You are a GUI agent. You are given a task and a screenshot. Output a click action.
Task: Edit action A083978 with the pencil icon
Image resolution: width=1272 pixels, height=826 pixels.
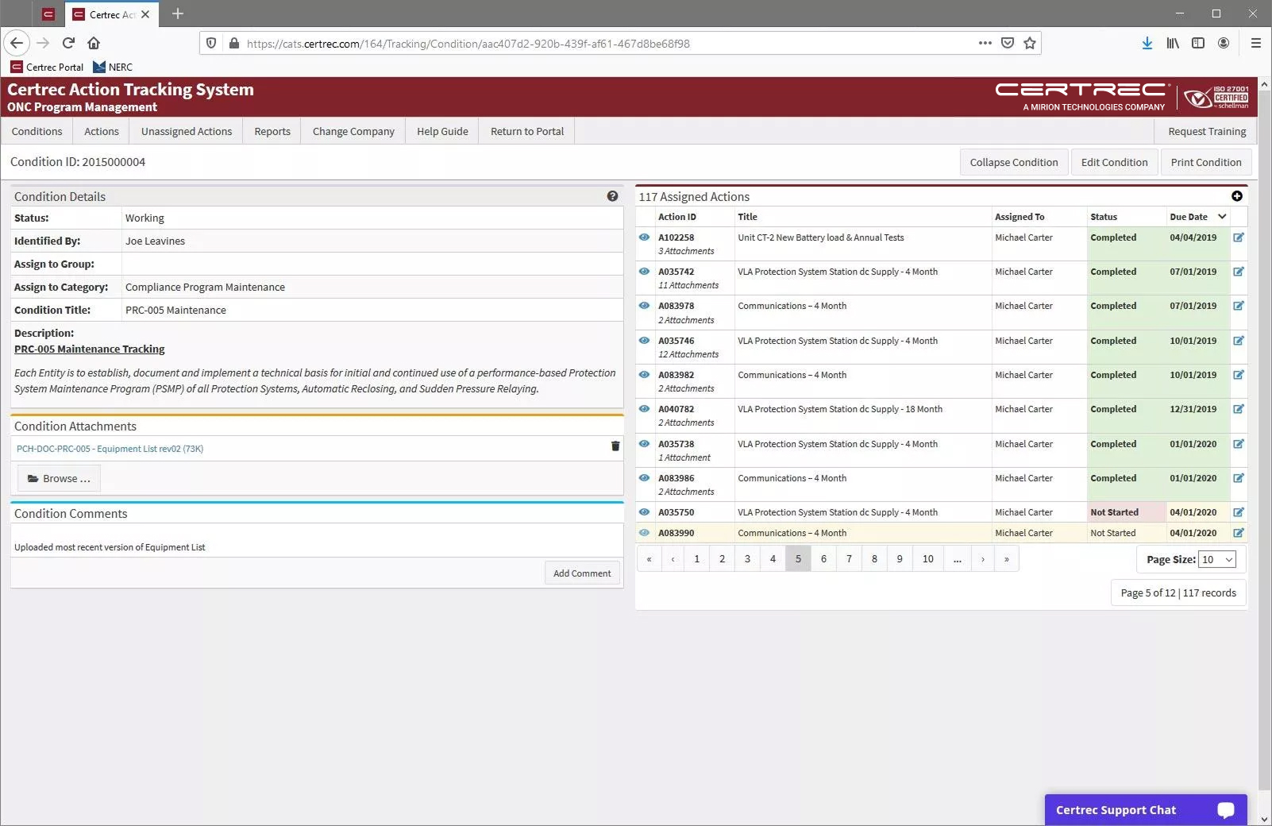point(1238,306)
